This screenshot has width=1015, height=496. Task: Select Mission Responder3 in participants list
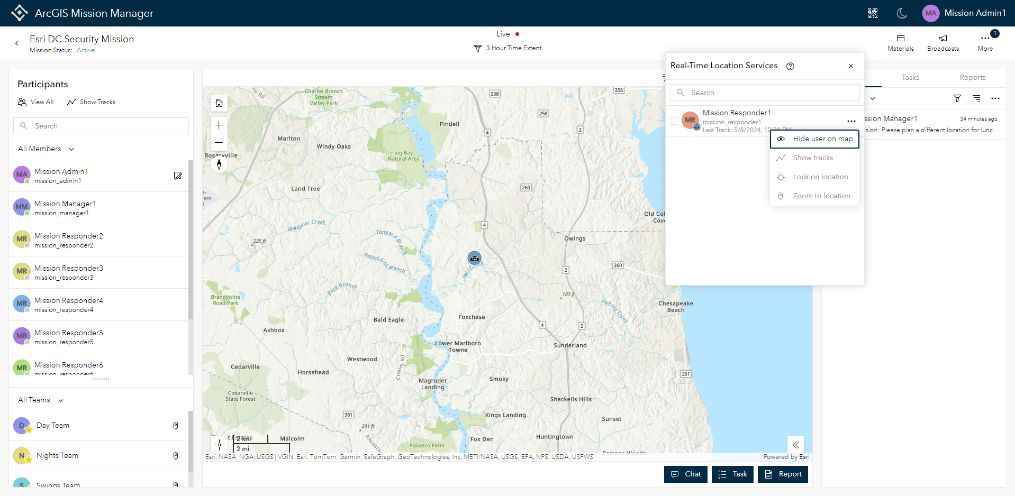[99, 272]
